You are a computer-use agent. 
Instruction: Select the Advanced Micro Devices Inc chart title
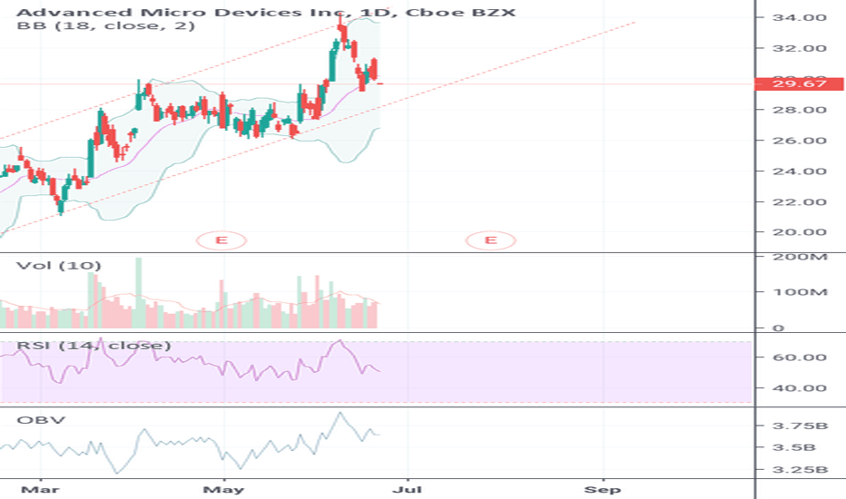click(267, 12)
